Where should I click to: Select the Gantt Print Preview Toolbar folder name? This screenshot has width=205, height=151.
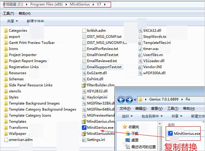(x=32, y=43)
